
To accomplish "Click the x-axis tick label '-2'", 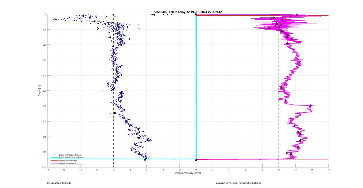I will click(180, 170).
